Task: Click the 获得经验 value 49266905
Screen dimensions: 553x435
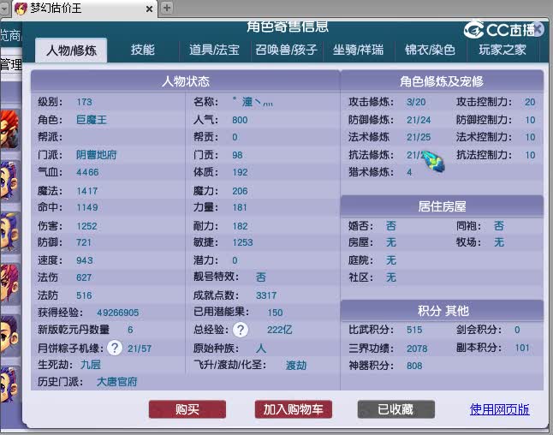Action: point(118,313)
